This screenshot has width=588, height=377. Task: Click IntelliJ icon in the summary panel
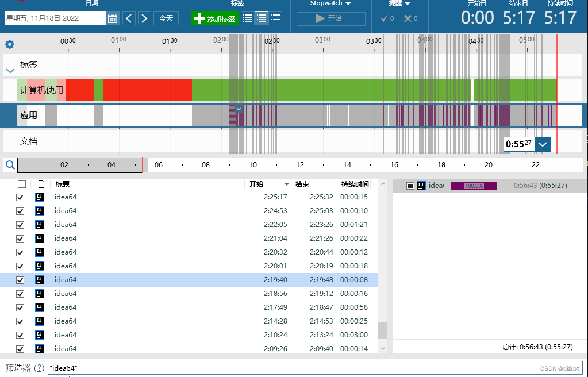pyautogui.click(x=421, y=185)
